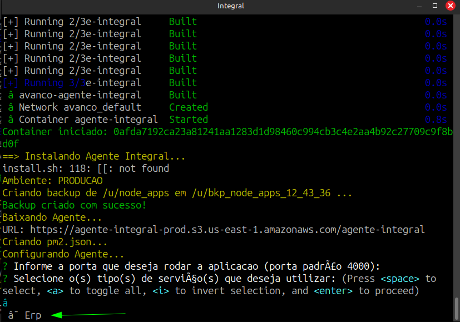Click the 'install.sh: 118' error line
Screen dimensions: 460x322
86,169
